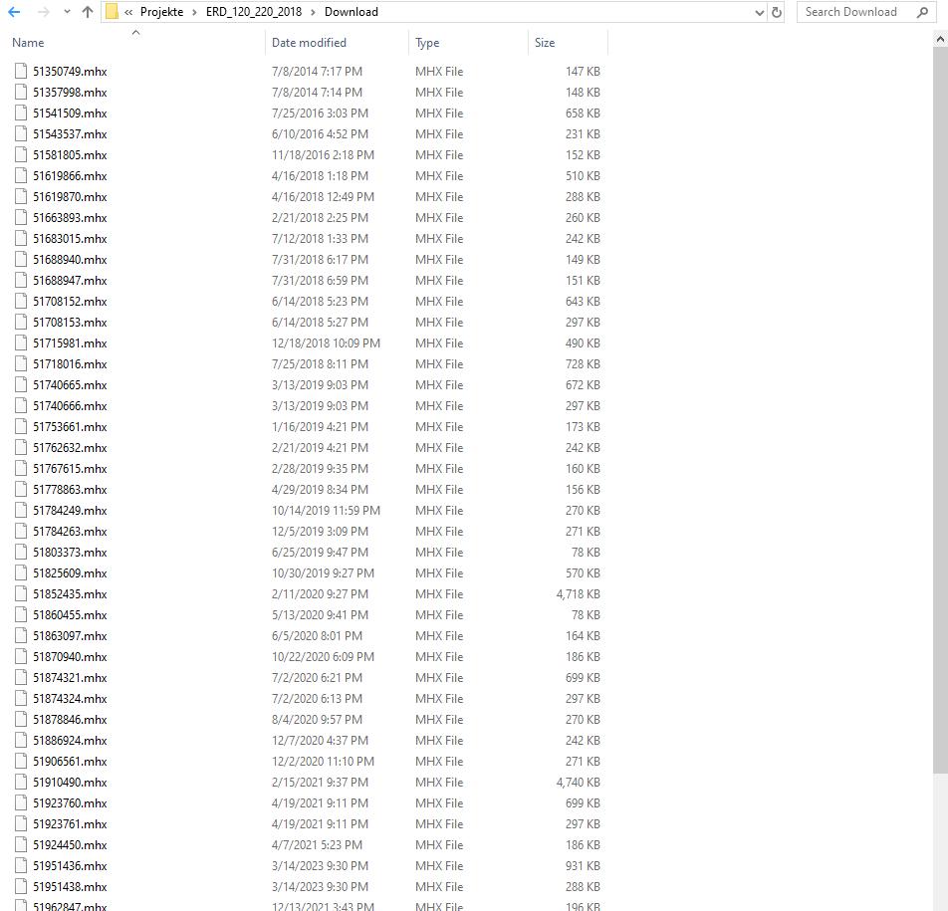The image size is (948, 911).
Task: Sort by Date modified column
Action: click(309, 43)
